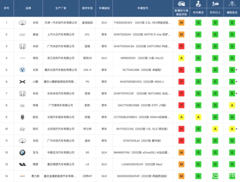
Task: Click the Li Auto logo beside 理想
Action: [x=22, y=165]
